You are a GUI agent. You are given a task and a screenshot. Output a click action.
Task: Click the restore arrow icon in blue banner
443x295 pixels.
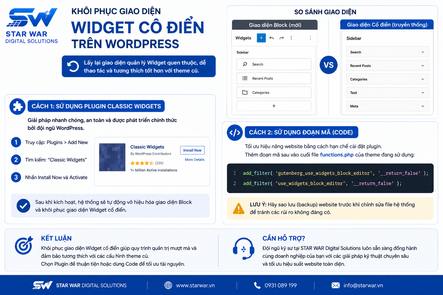coord(73,66)
